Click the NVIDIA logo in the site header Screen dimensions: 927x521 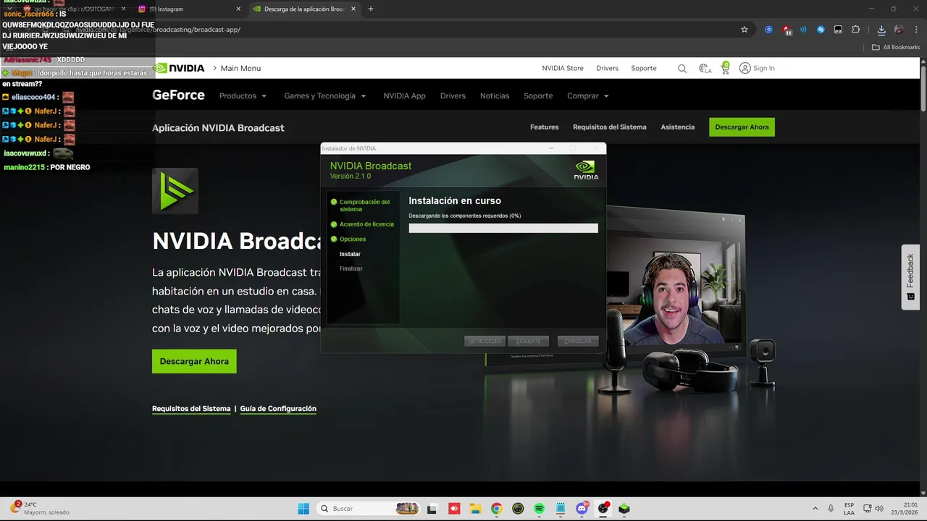point(179,68)
